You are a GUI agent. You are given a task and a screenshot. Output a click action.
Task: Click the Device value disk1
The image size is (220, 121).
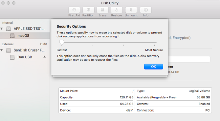coord(130,110)
